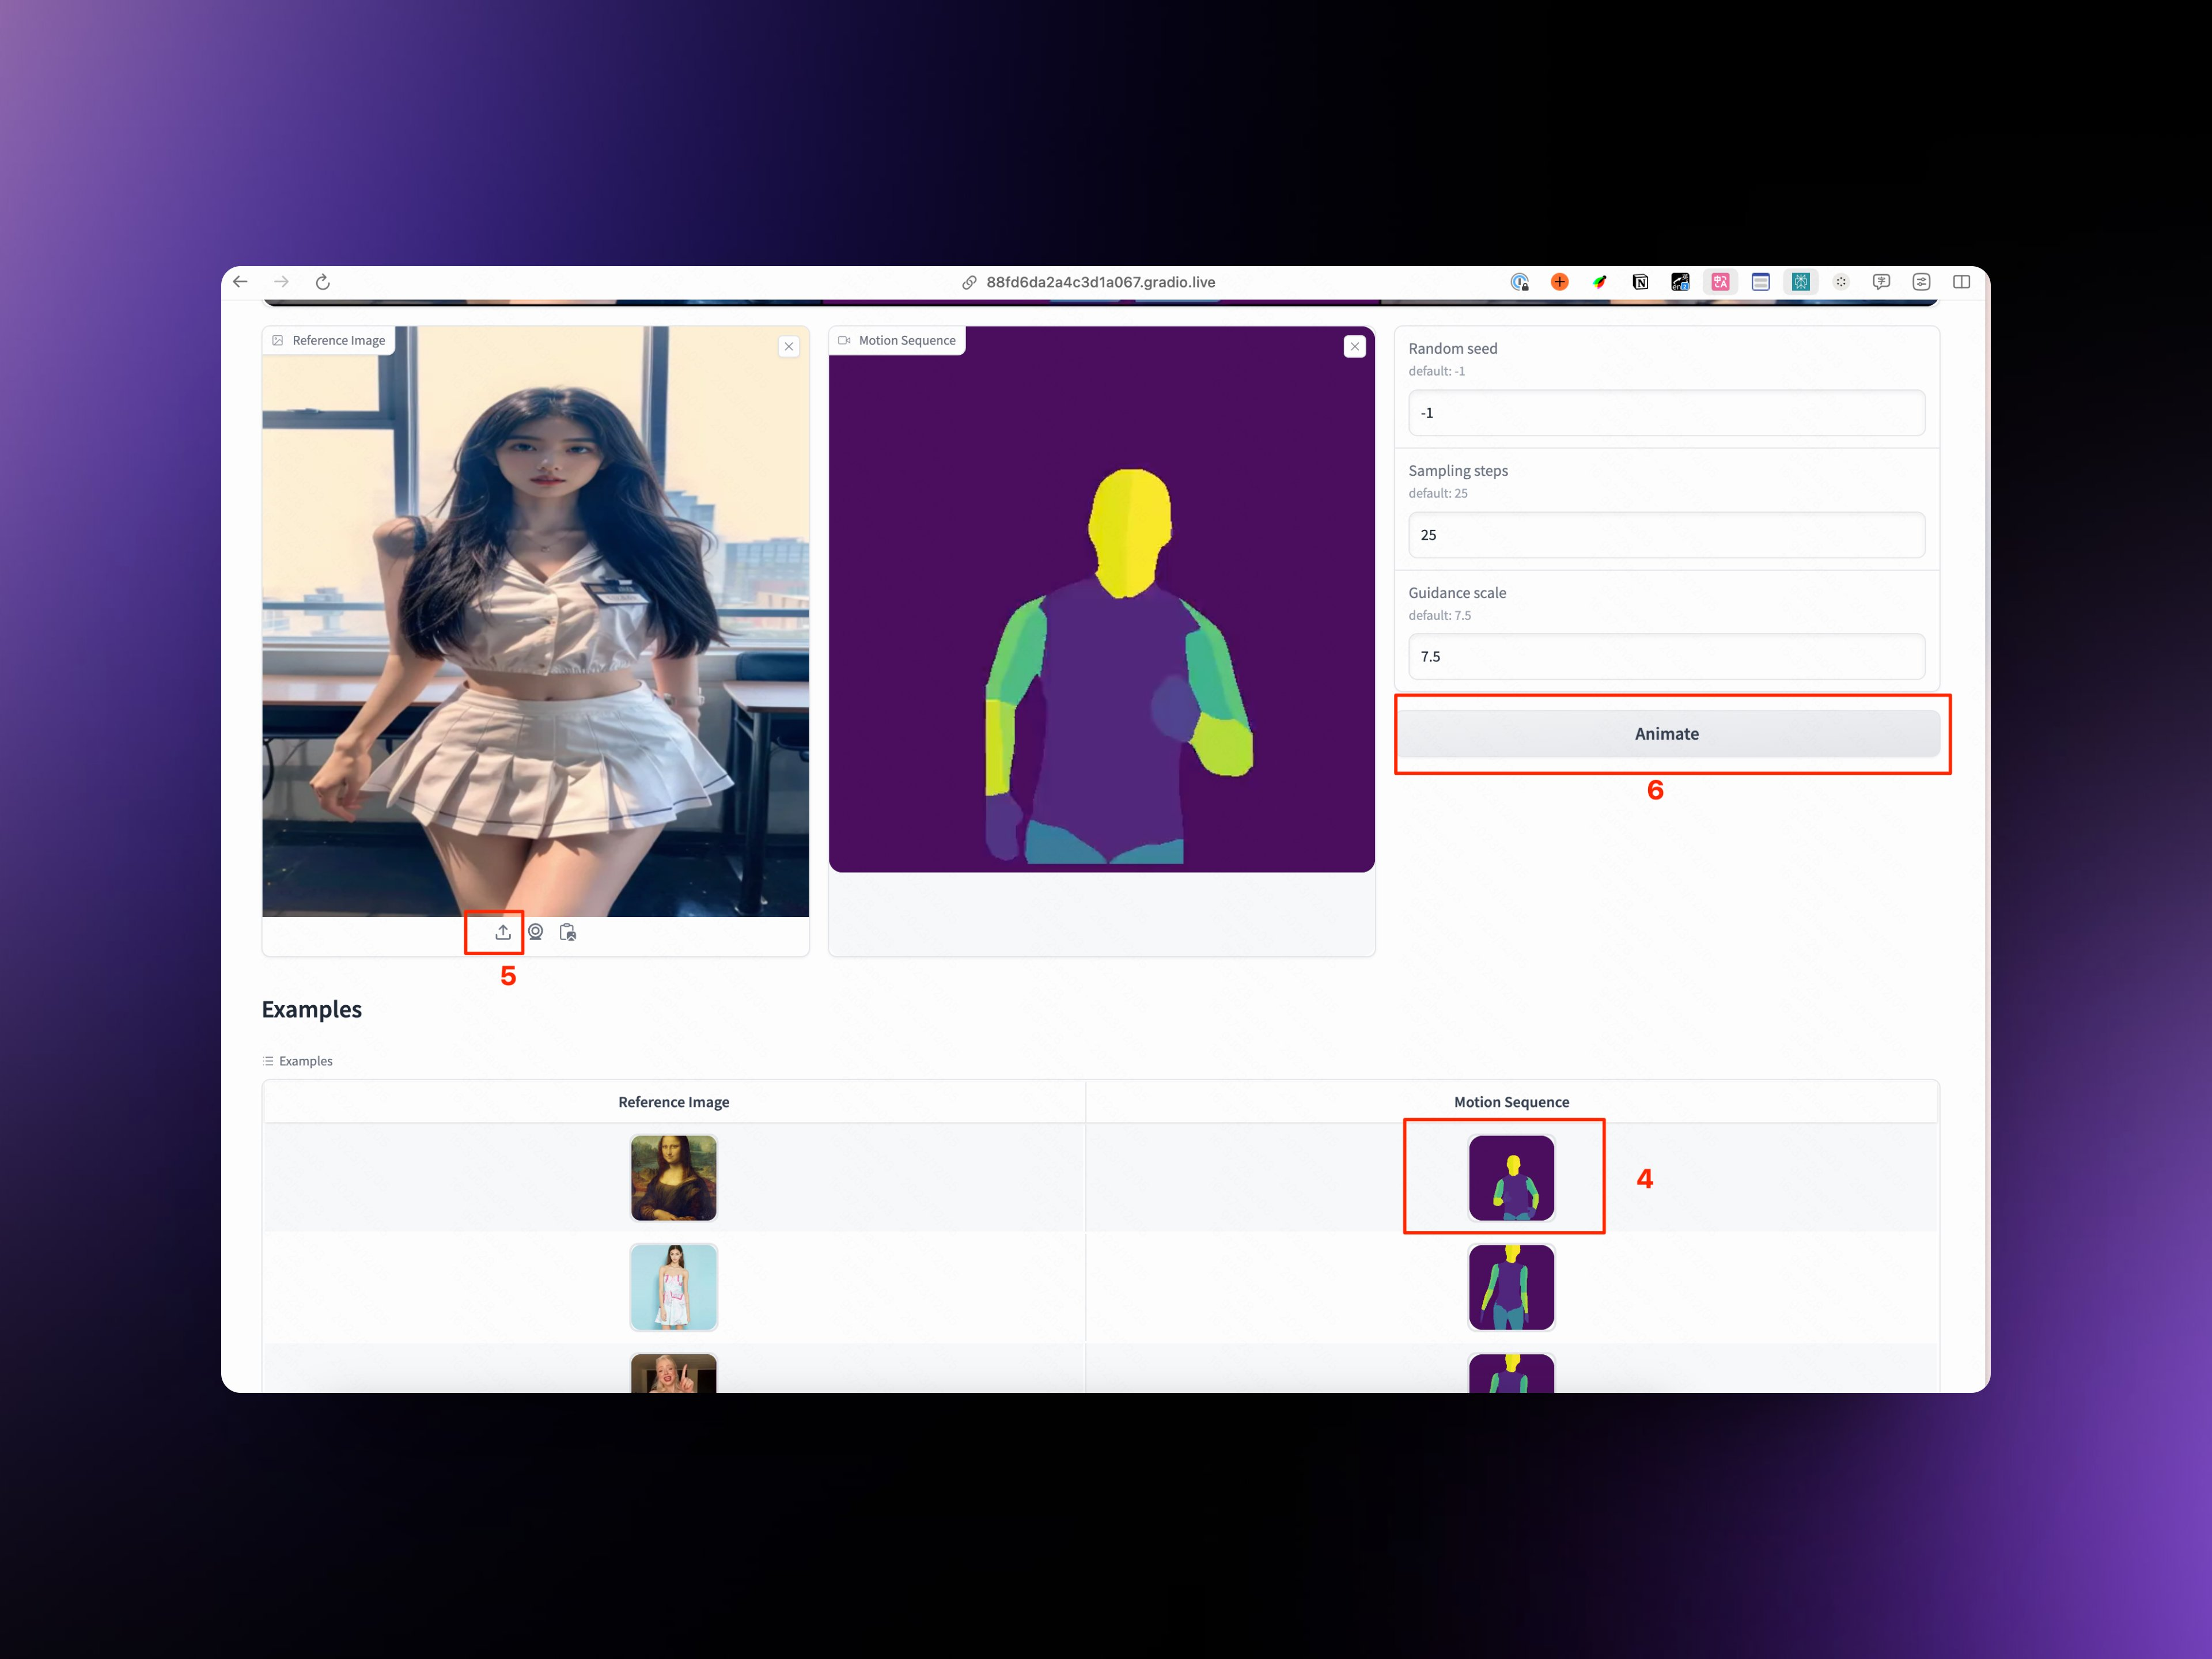This screenshot has width=2212, height=1659.
Task: Open the Notion extension icon
Action: pyautogui.click(x=1640, y=282)
